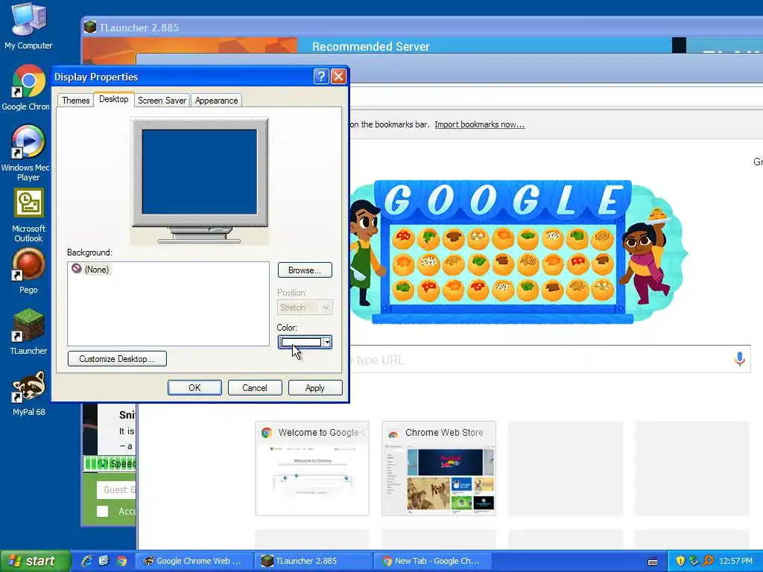Viewport: 763px width, 572px height.
Task: Select (None) in Background list
Action: pos(91,269)
